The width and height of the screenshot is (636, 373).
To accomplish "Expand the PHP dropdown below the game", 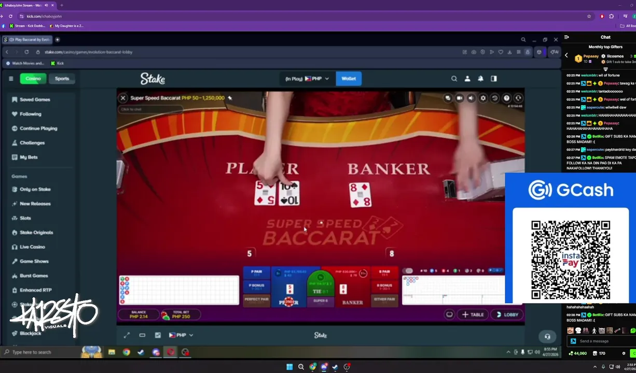I will point(181,335).
